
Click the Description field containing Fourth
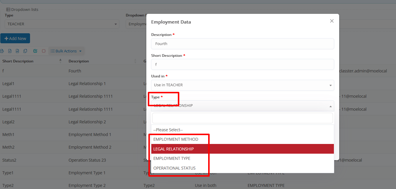242,44
